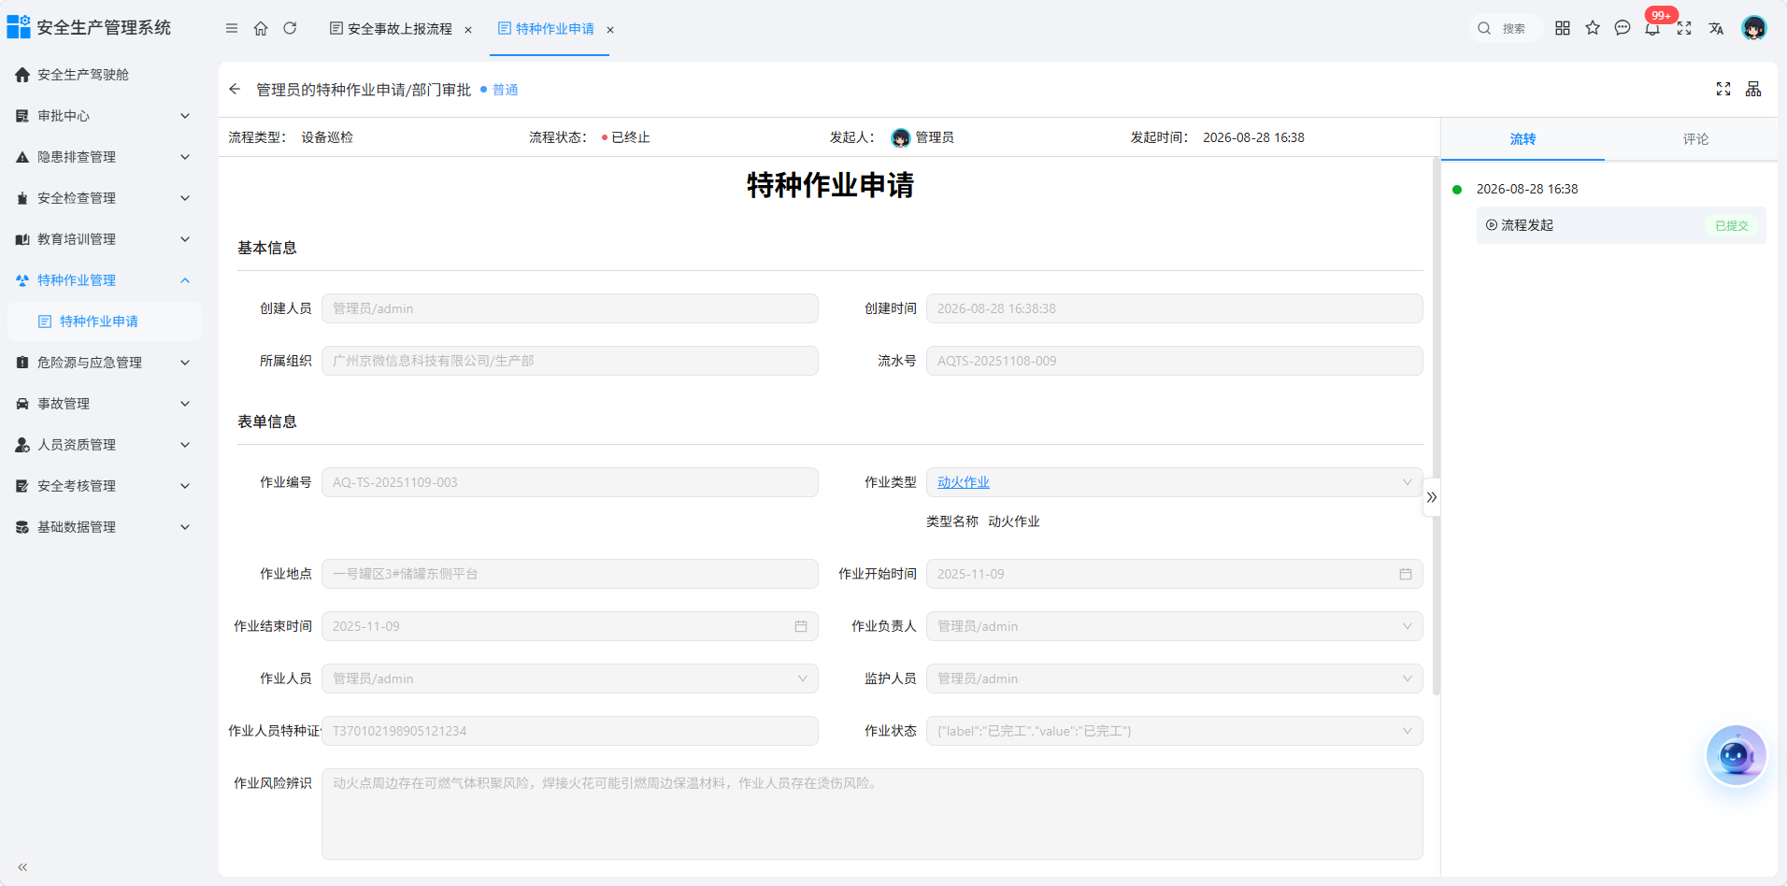Click the 作业地点 input field
The height and width of the screenshot is (886, 1787).
point(570,574)
